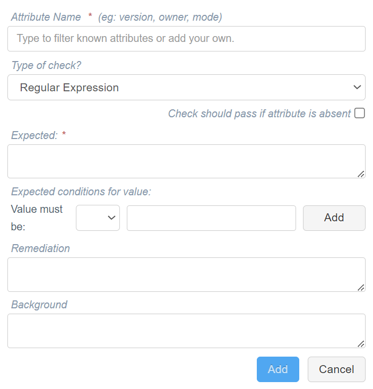Click the 'Expected:' field label

34,135
